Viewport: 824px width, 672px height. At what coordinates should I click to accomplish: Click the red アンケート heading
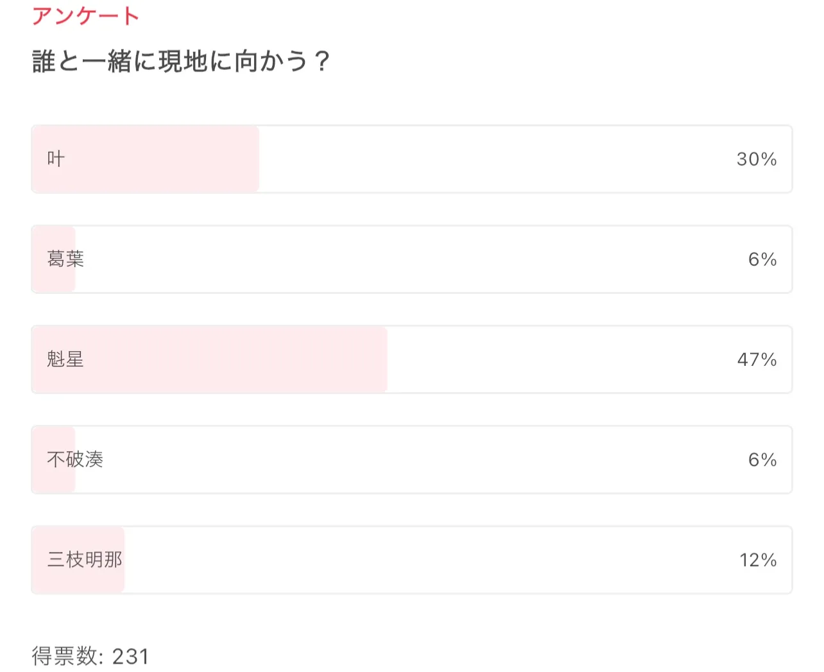click(85, 15)
